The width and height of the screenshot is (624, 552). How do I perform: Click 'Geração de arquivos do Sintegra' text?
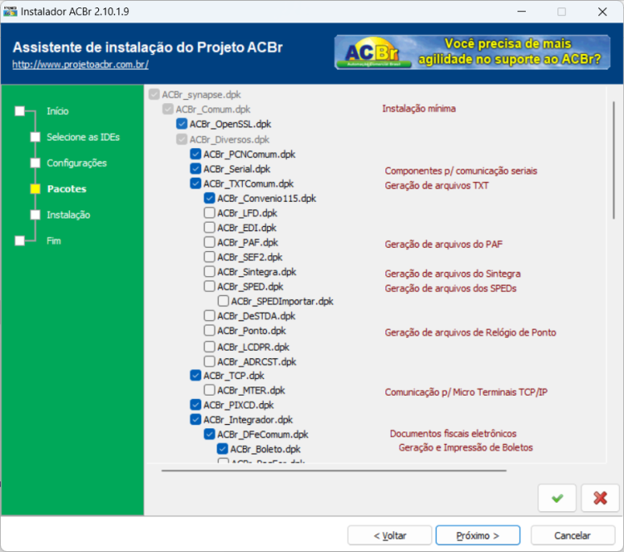453,274
